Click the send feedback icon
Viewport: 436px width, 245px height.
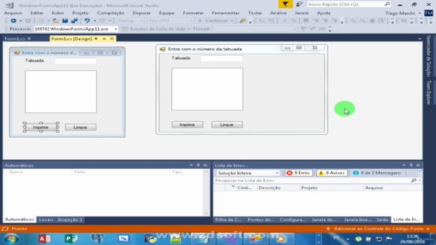299,4
